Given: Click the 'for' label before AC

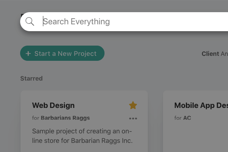Looking at the screenshot, I should [x=178, y=118].
